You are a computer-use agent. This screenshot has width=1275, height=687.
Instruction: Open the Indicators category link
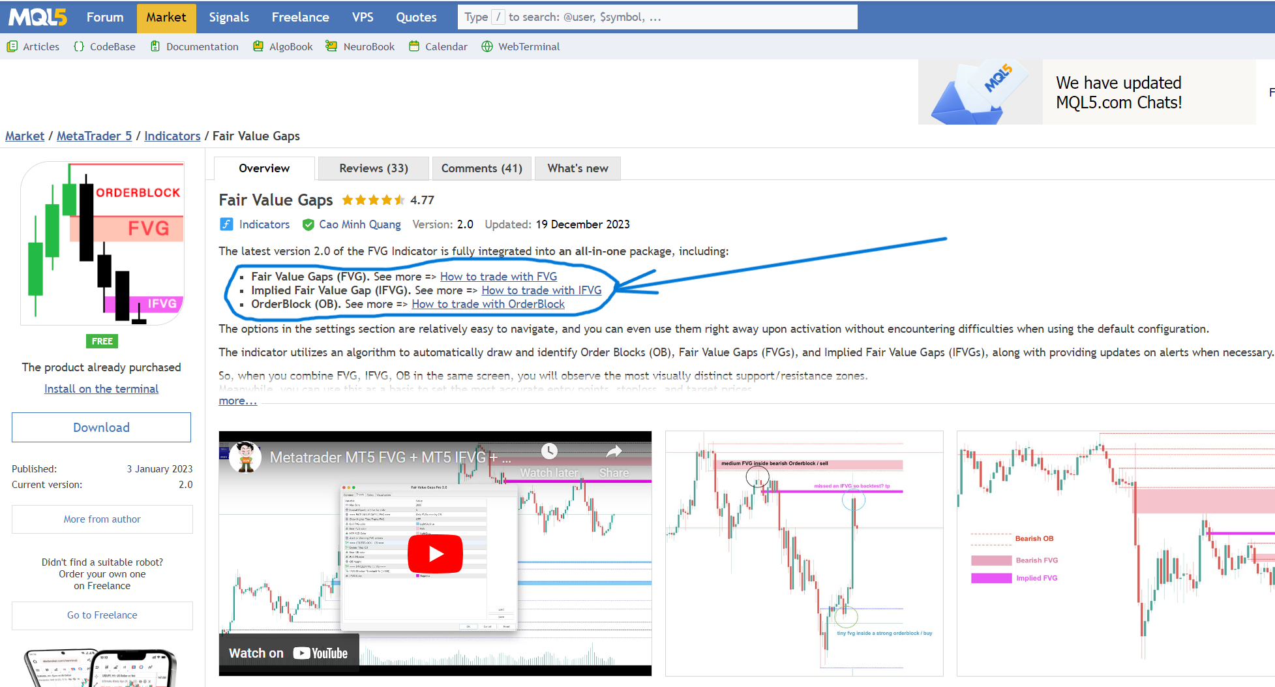click(264, 224)
